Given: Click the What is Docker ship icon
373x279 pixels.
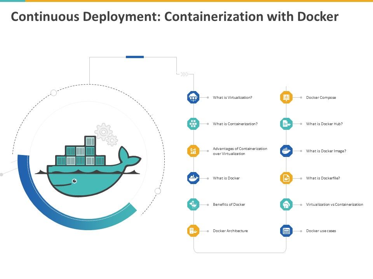Looking at the screenshot, I should 193,178.
